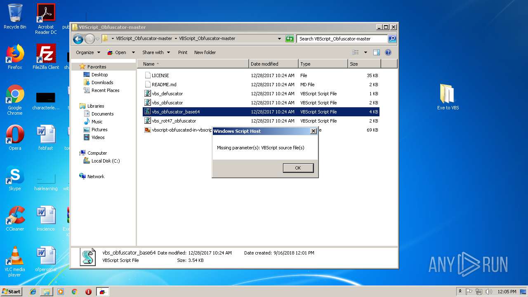Screen dimensions: 528x297
Task: Select FileZilla Client desktop icon
Action: 46,57
